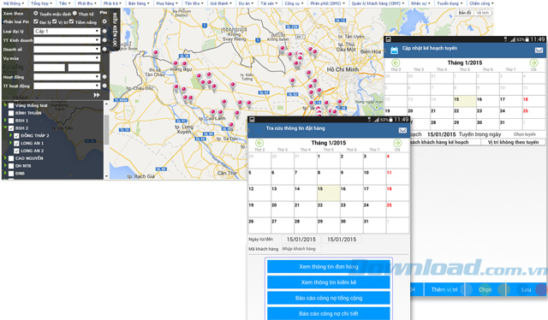The width and height of the screenshot is (548, 320).
Task: Click the pin ring next to Phân loại Pin
Action: click(104, 21)
